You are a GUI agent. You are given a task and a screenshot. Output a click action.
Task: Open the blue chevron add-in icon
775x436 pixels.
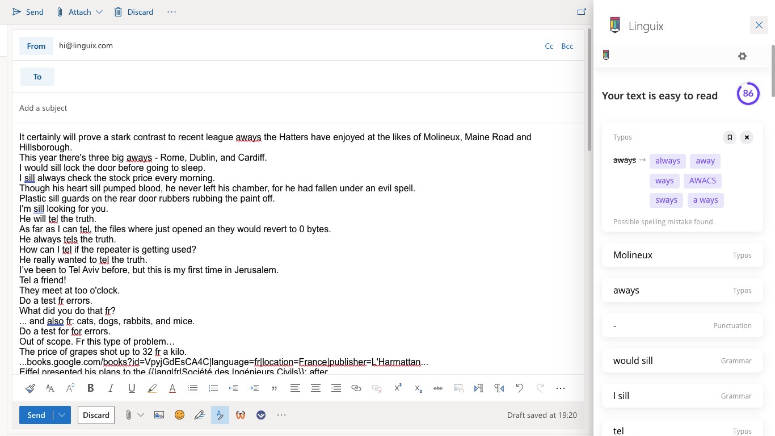click(x=261, y=415)
